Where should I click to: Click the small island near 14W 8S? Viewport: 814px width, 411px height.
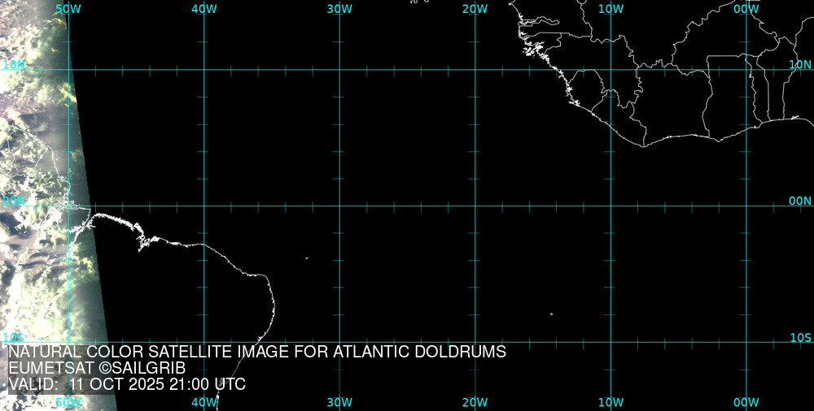[551, 314]
